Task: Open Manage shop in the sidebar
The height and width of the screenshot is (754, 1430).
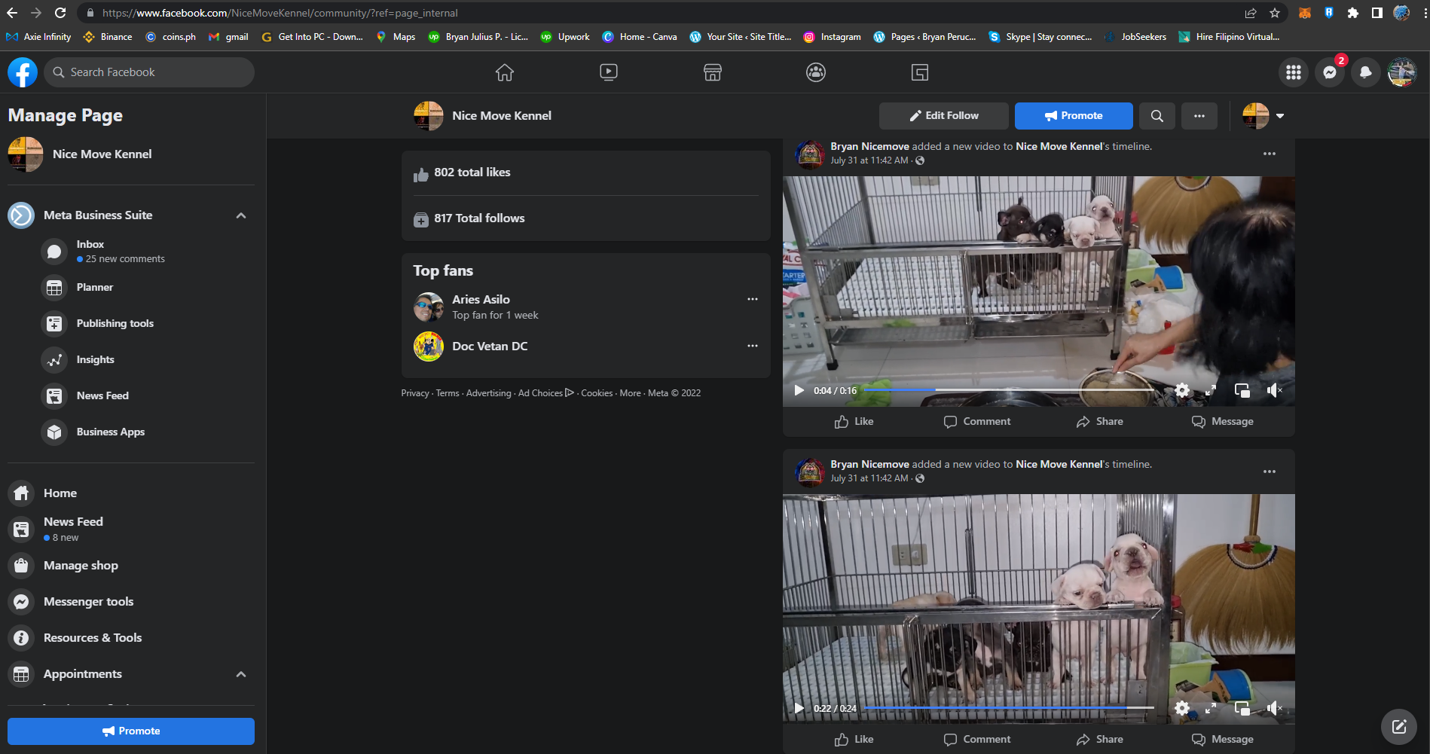Action: 131,566
